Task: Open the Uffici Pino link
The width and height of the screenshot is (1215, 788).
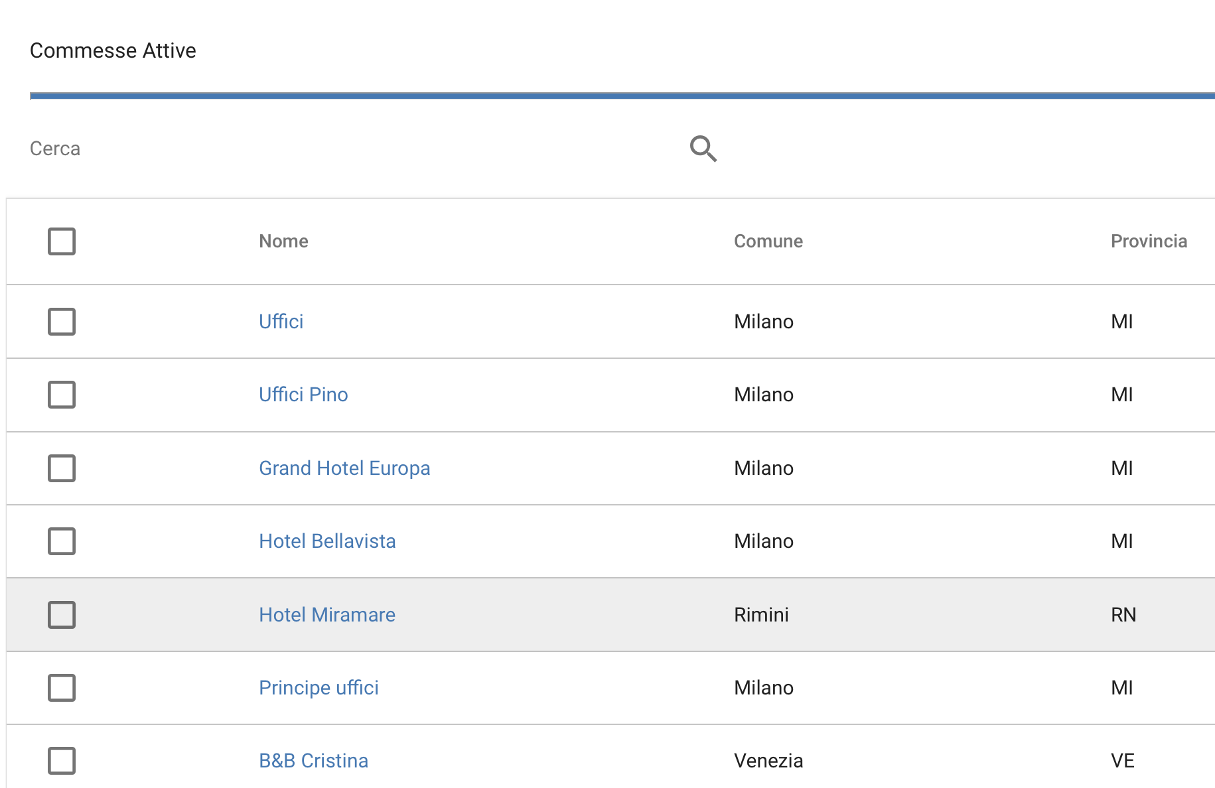Action: pos(303,395)
